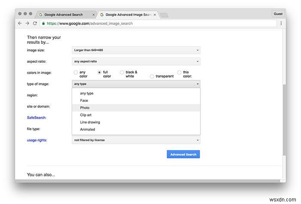301x204 pixels.
Task: Click the Advanced Search button
Action: click(x=183, y=154)
